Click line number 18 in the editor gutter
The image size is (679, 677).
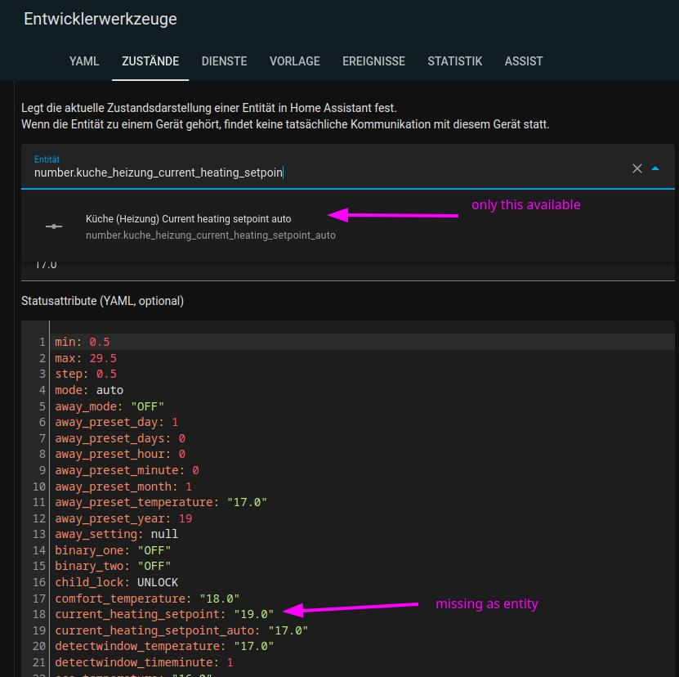coord(38,614)
